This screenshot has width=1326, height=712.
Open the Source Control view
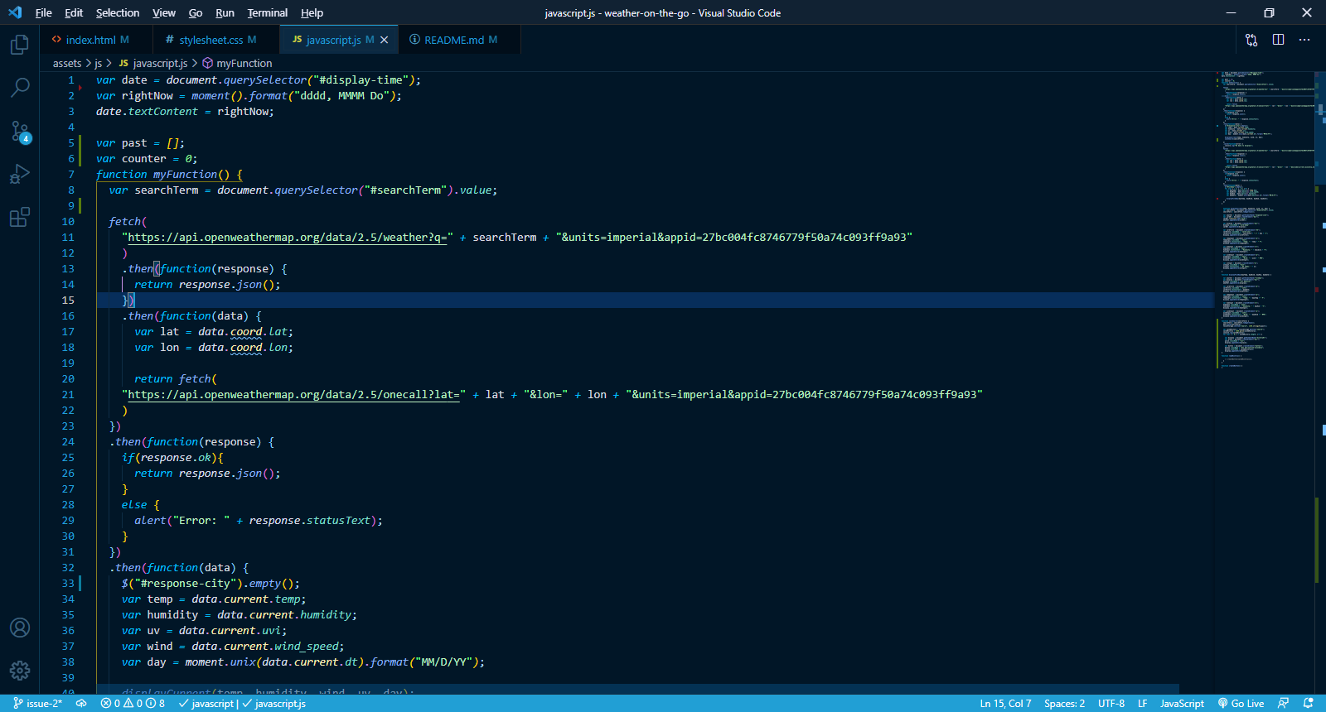tap(20, 131)
